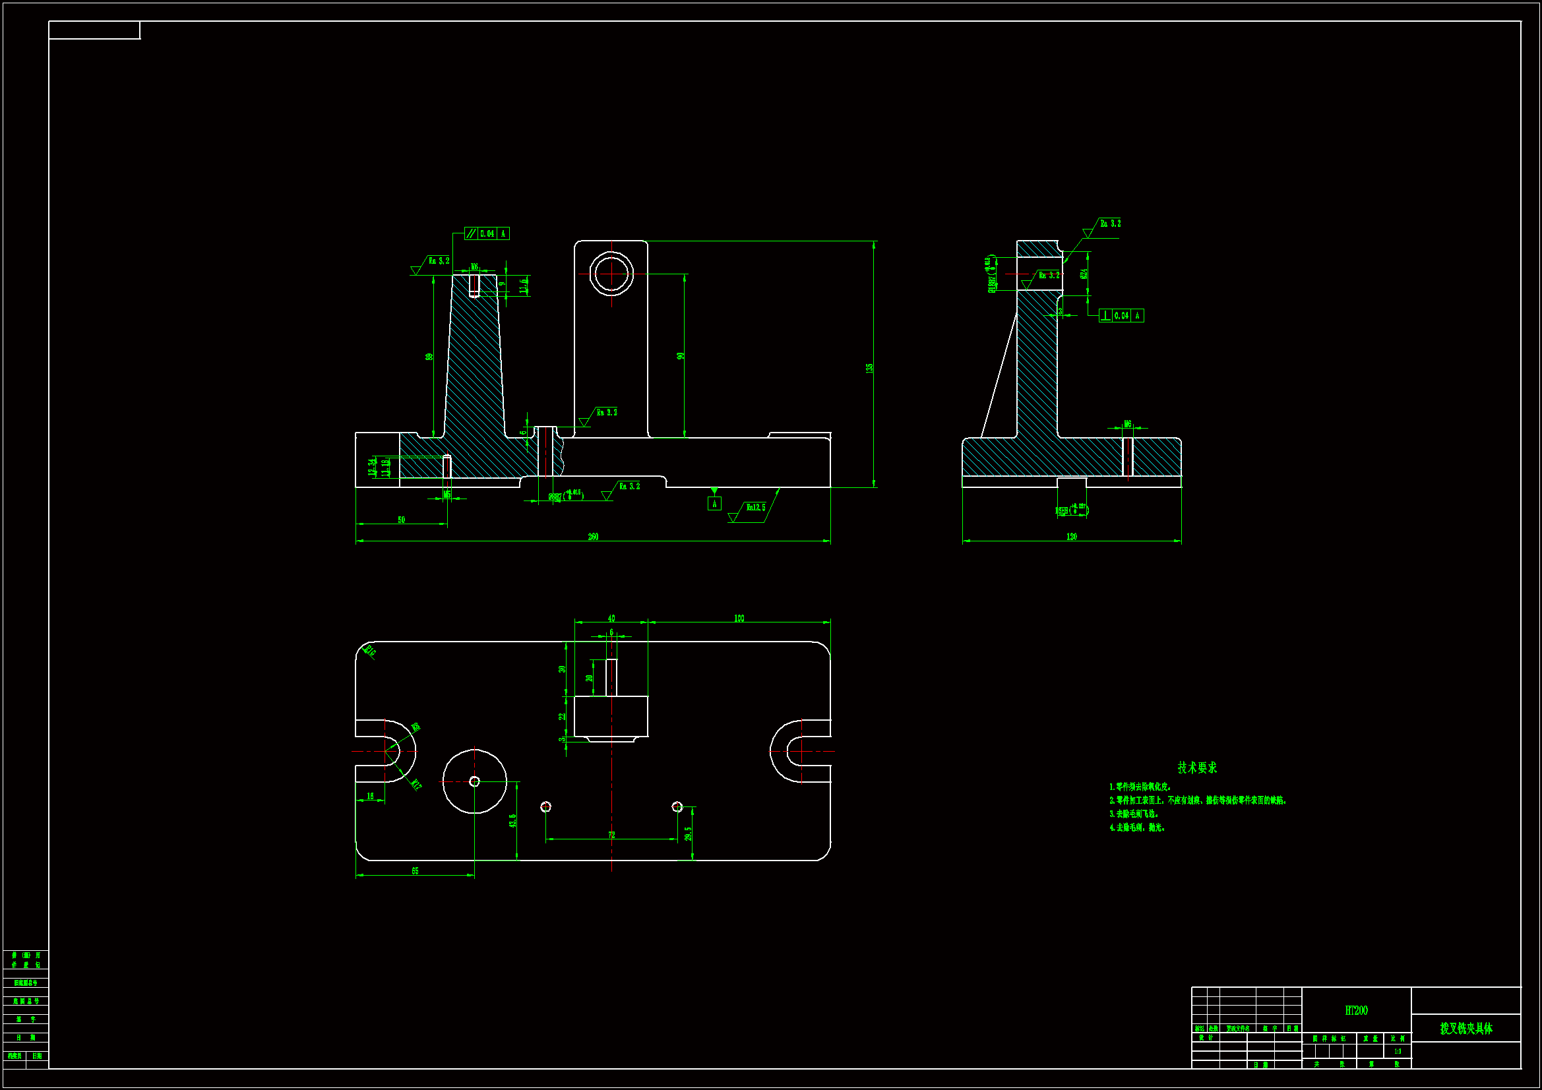Click the 120 width dimension in side view

(x=1071, y=537)
